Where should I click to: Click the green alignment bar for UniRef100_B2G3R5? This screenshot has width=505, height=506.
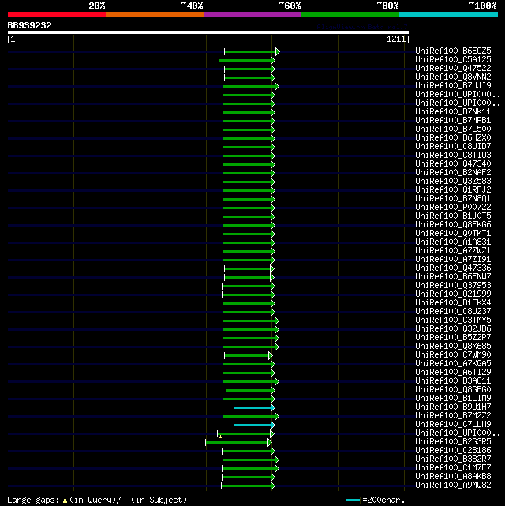point(238,442)
